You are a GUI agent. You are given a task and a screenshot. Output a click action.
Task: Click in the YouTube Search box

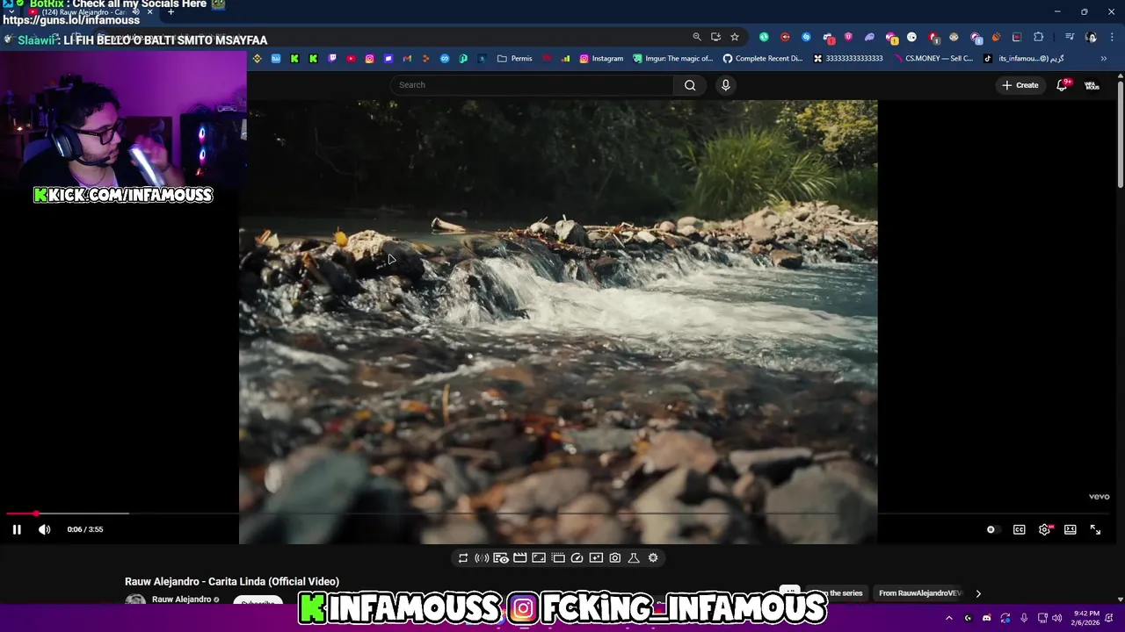(532, 85)
